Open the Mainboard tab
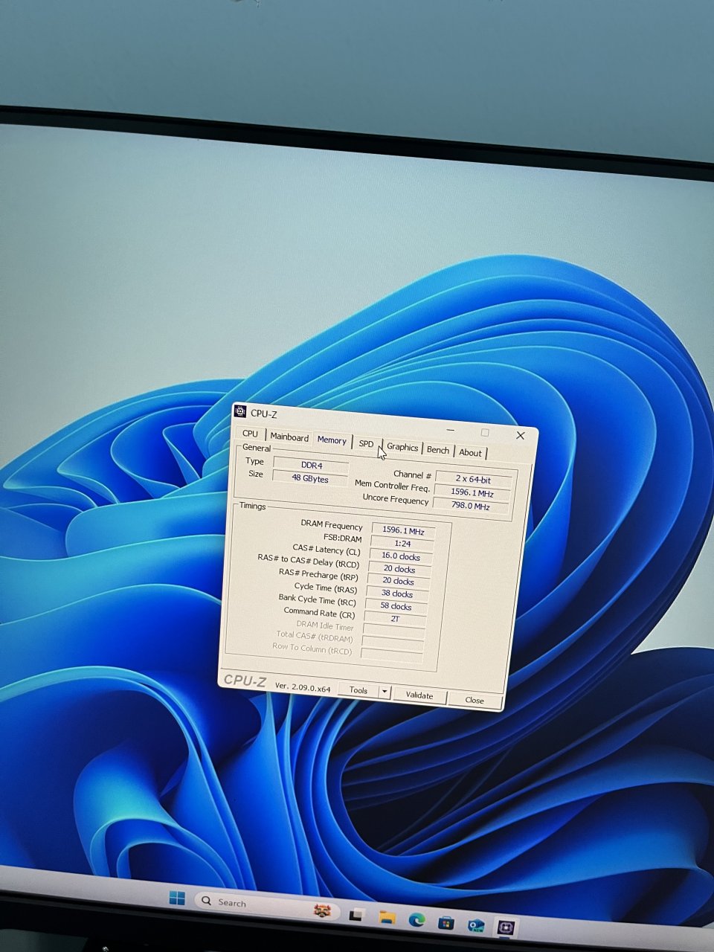 (289, 437)
